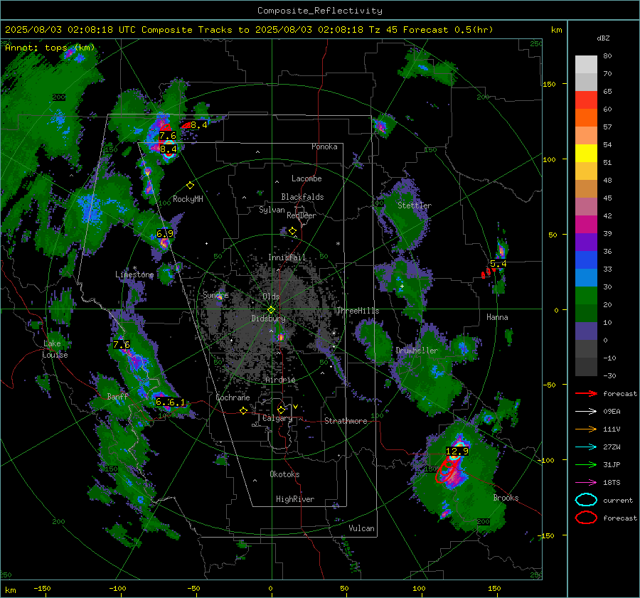Click the Lake Louise label

(55, 349)
